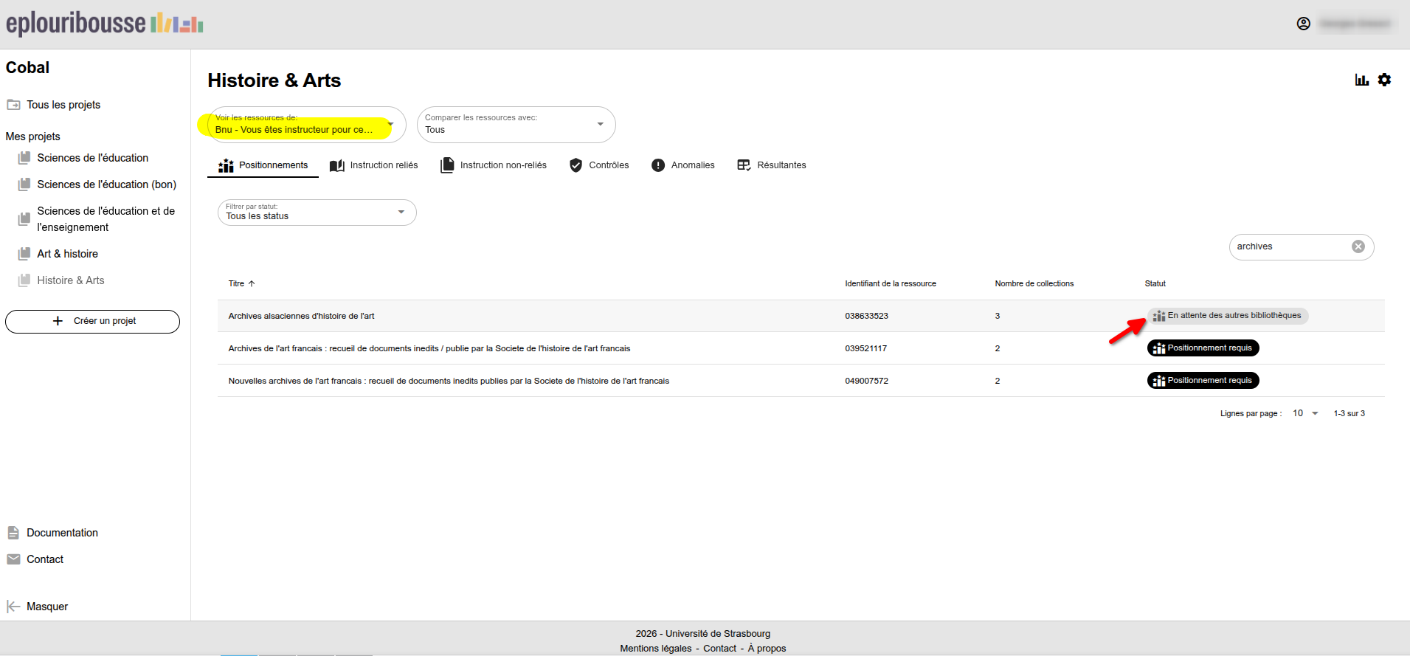
Task: Switch to the Instruction reliés tab
Action: click(374, 165)
